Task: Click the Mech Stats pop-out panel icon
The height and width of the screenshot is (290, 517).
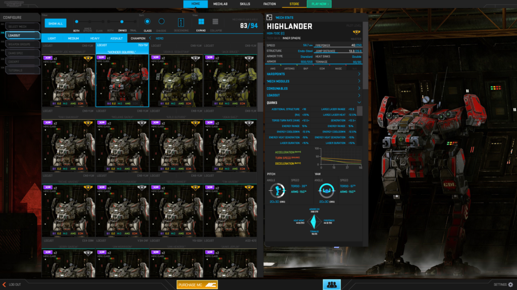Action: (x=270, y=18)
